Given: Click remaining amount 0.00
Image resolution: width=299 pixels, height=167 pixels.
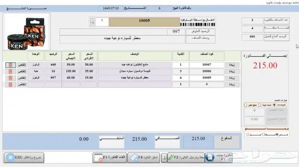Looking at the screenshot, I should click(84, 139).
